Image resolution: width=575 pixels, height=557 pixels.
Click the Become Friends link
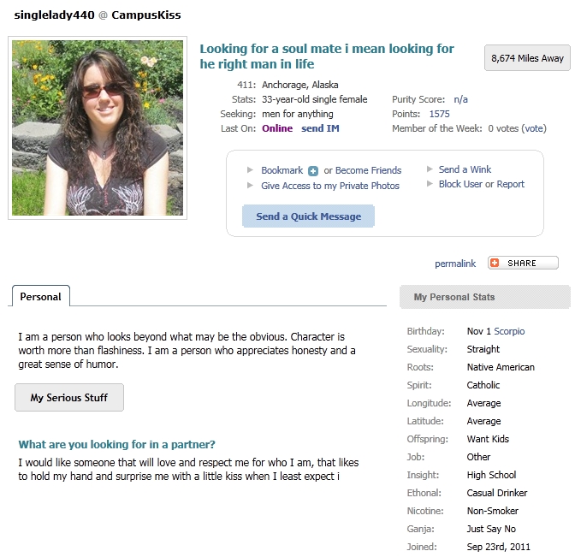tap(368, 170)
